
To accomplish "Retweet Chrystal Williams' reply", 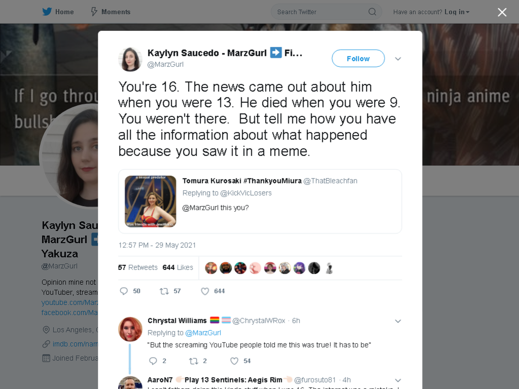I will (x=193, y=361).
